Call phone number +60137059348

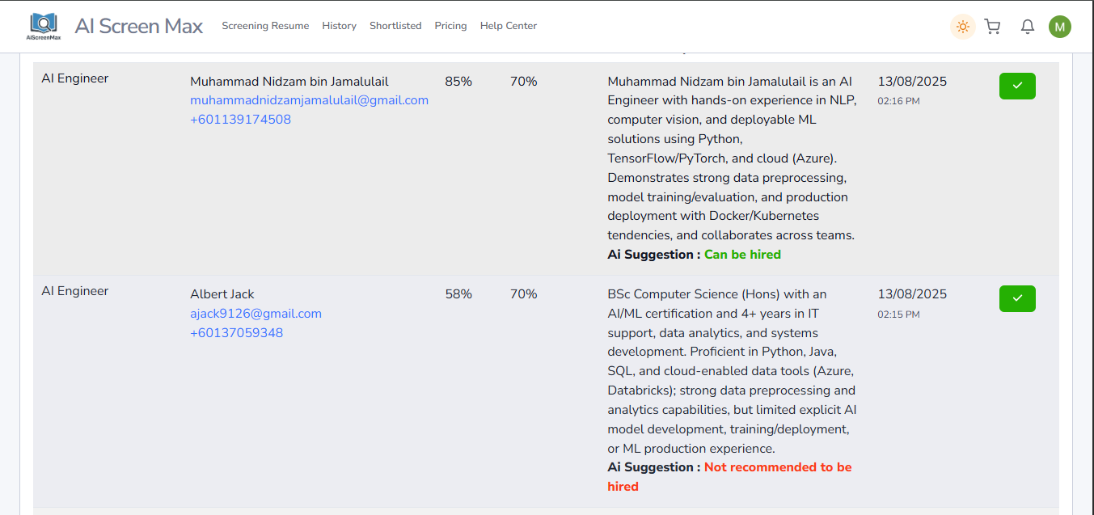(236, 333)
